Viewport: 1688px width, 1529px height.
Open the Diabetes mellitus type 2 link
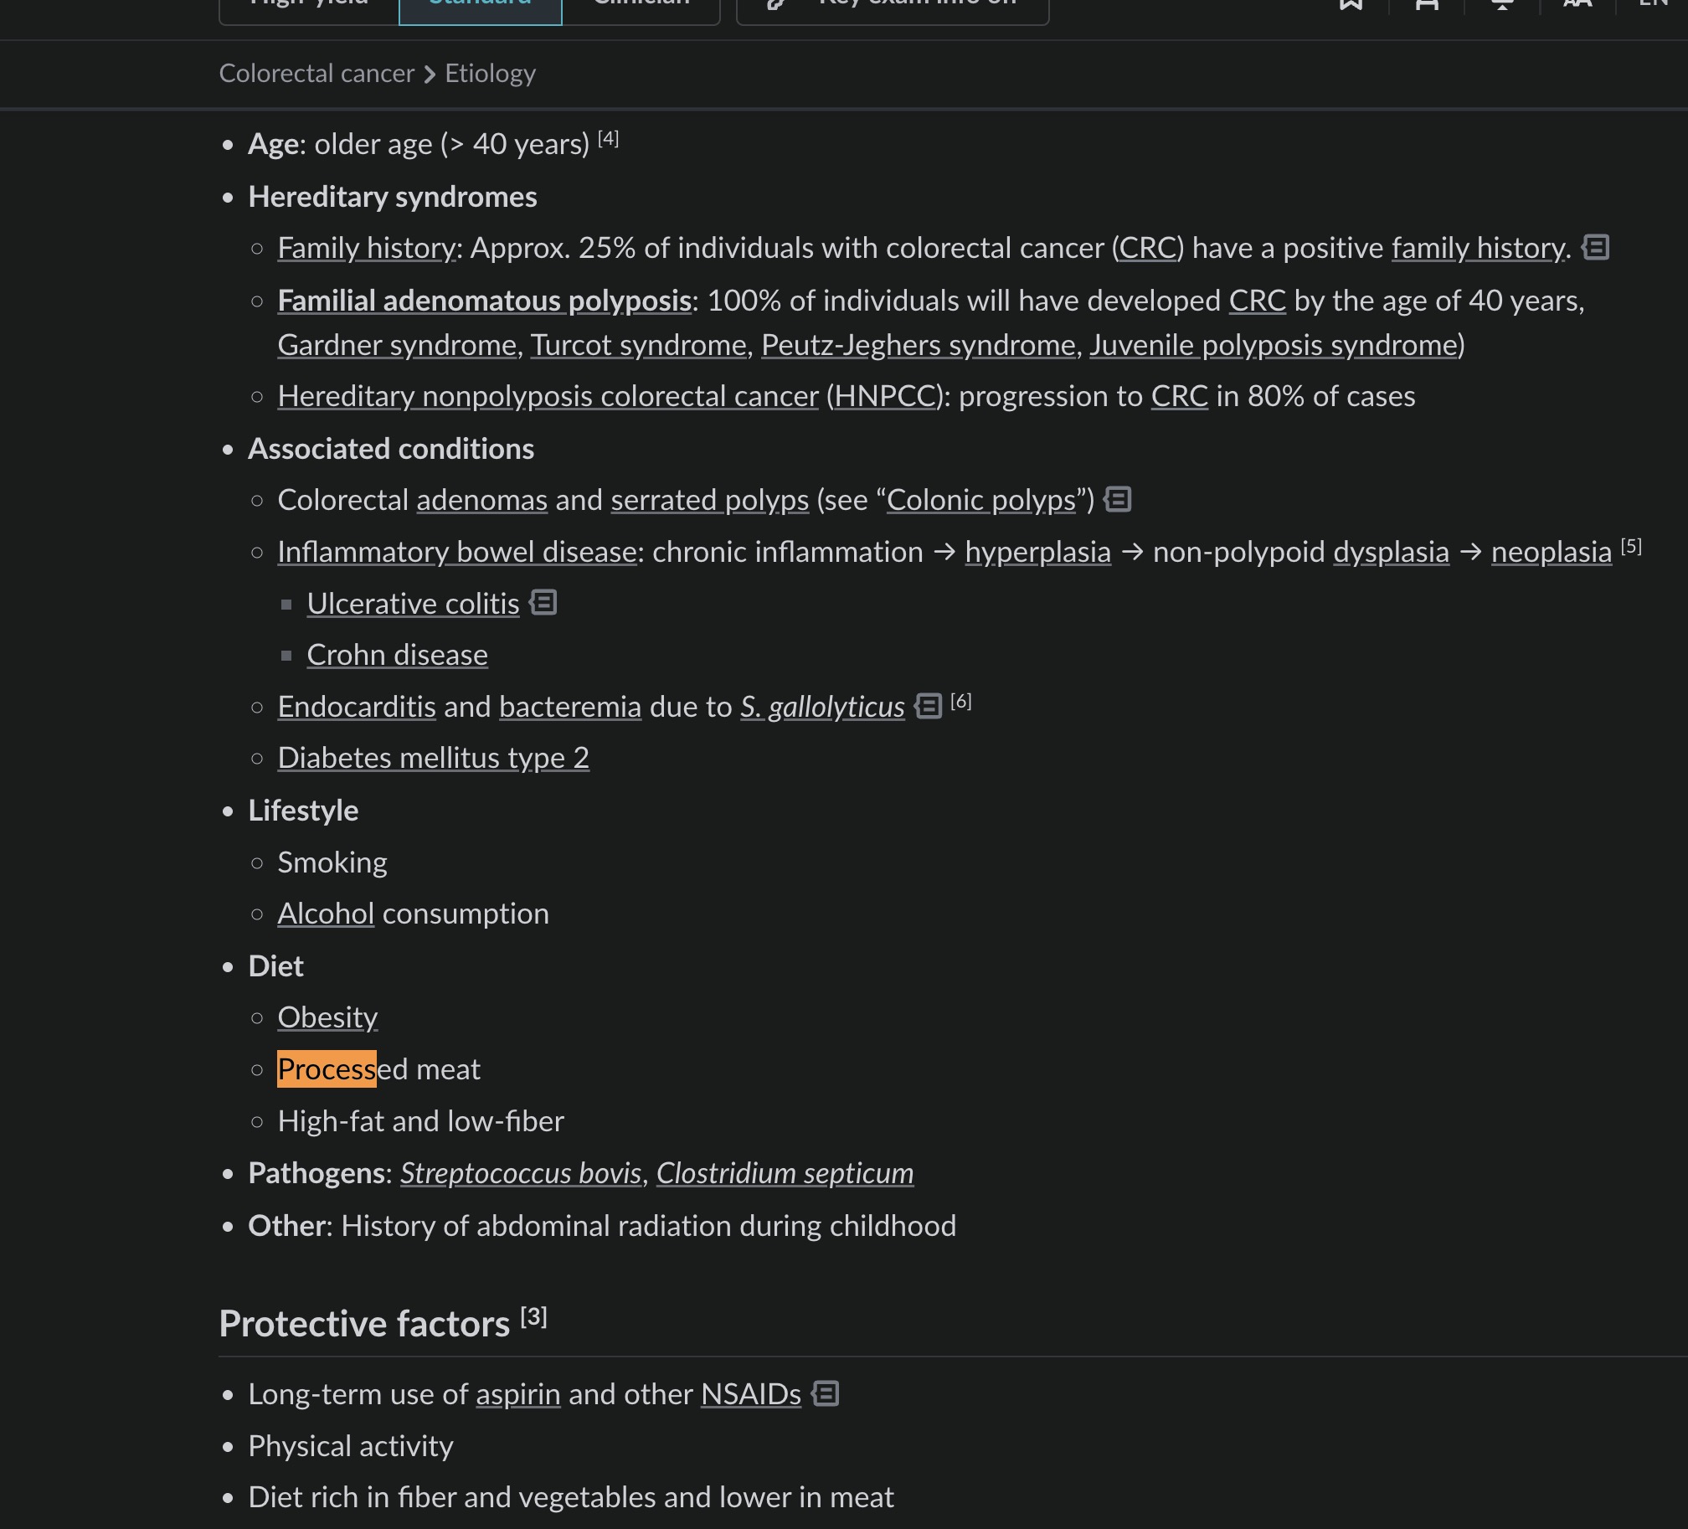pyautogui.click(x=433, y=758)
